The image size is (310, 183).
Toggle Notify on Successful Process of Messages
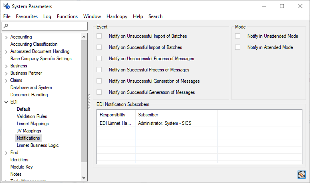click(x=99, y=70)
